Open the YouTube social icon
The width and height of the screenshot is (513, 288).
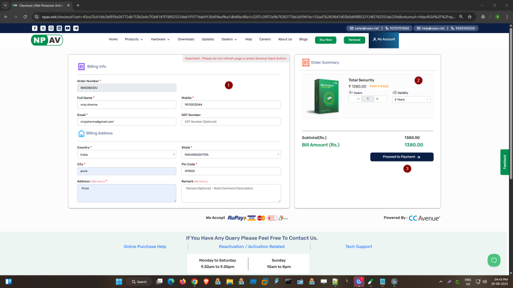point(68,28)
